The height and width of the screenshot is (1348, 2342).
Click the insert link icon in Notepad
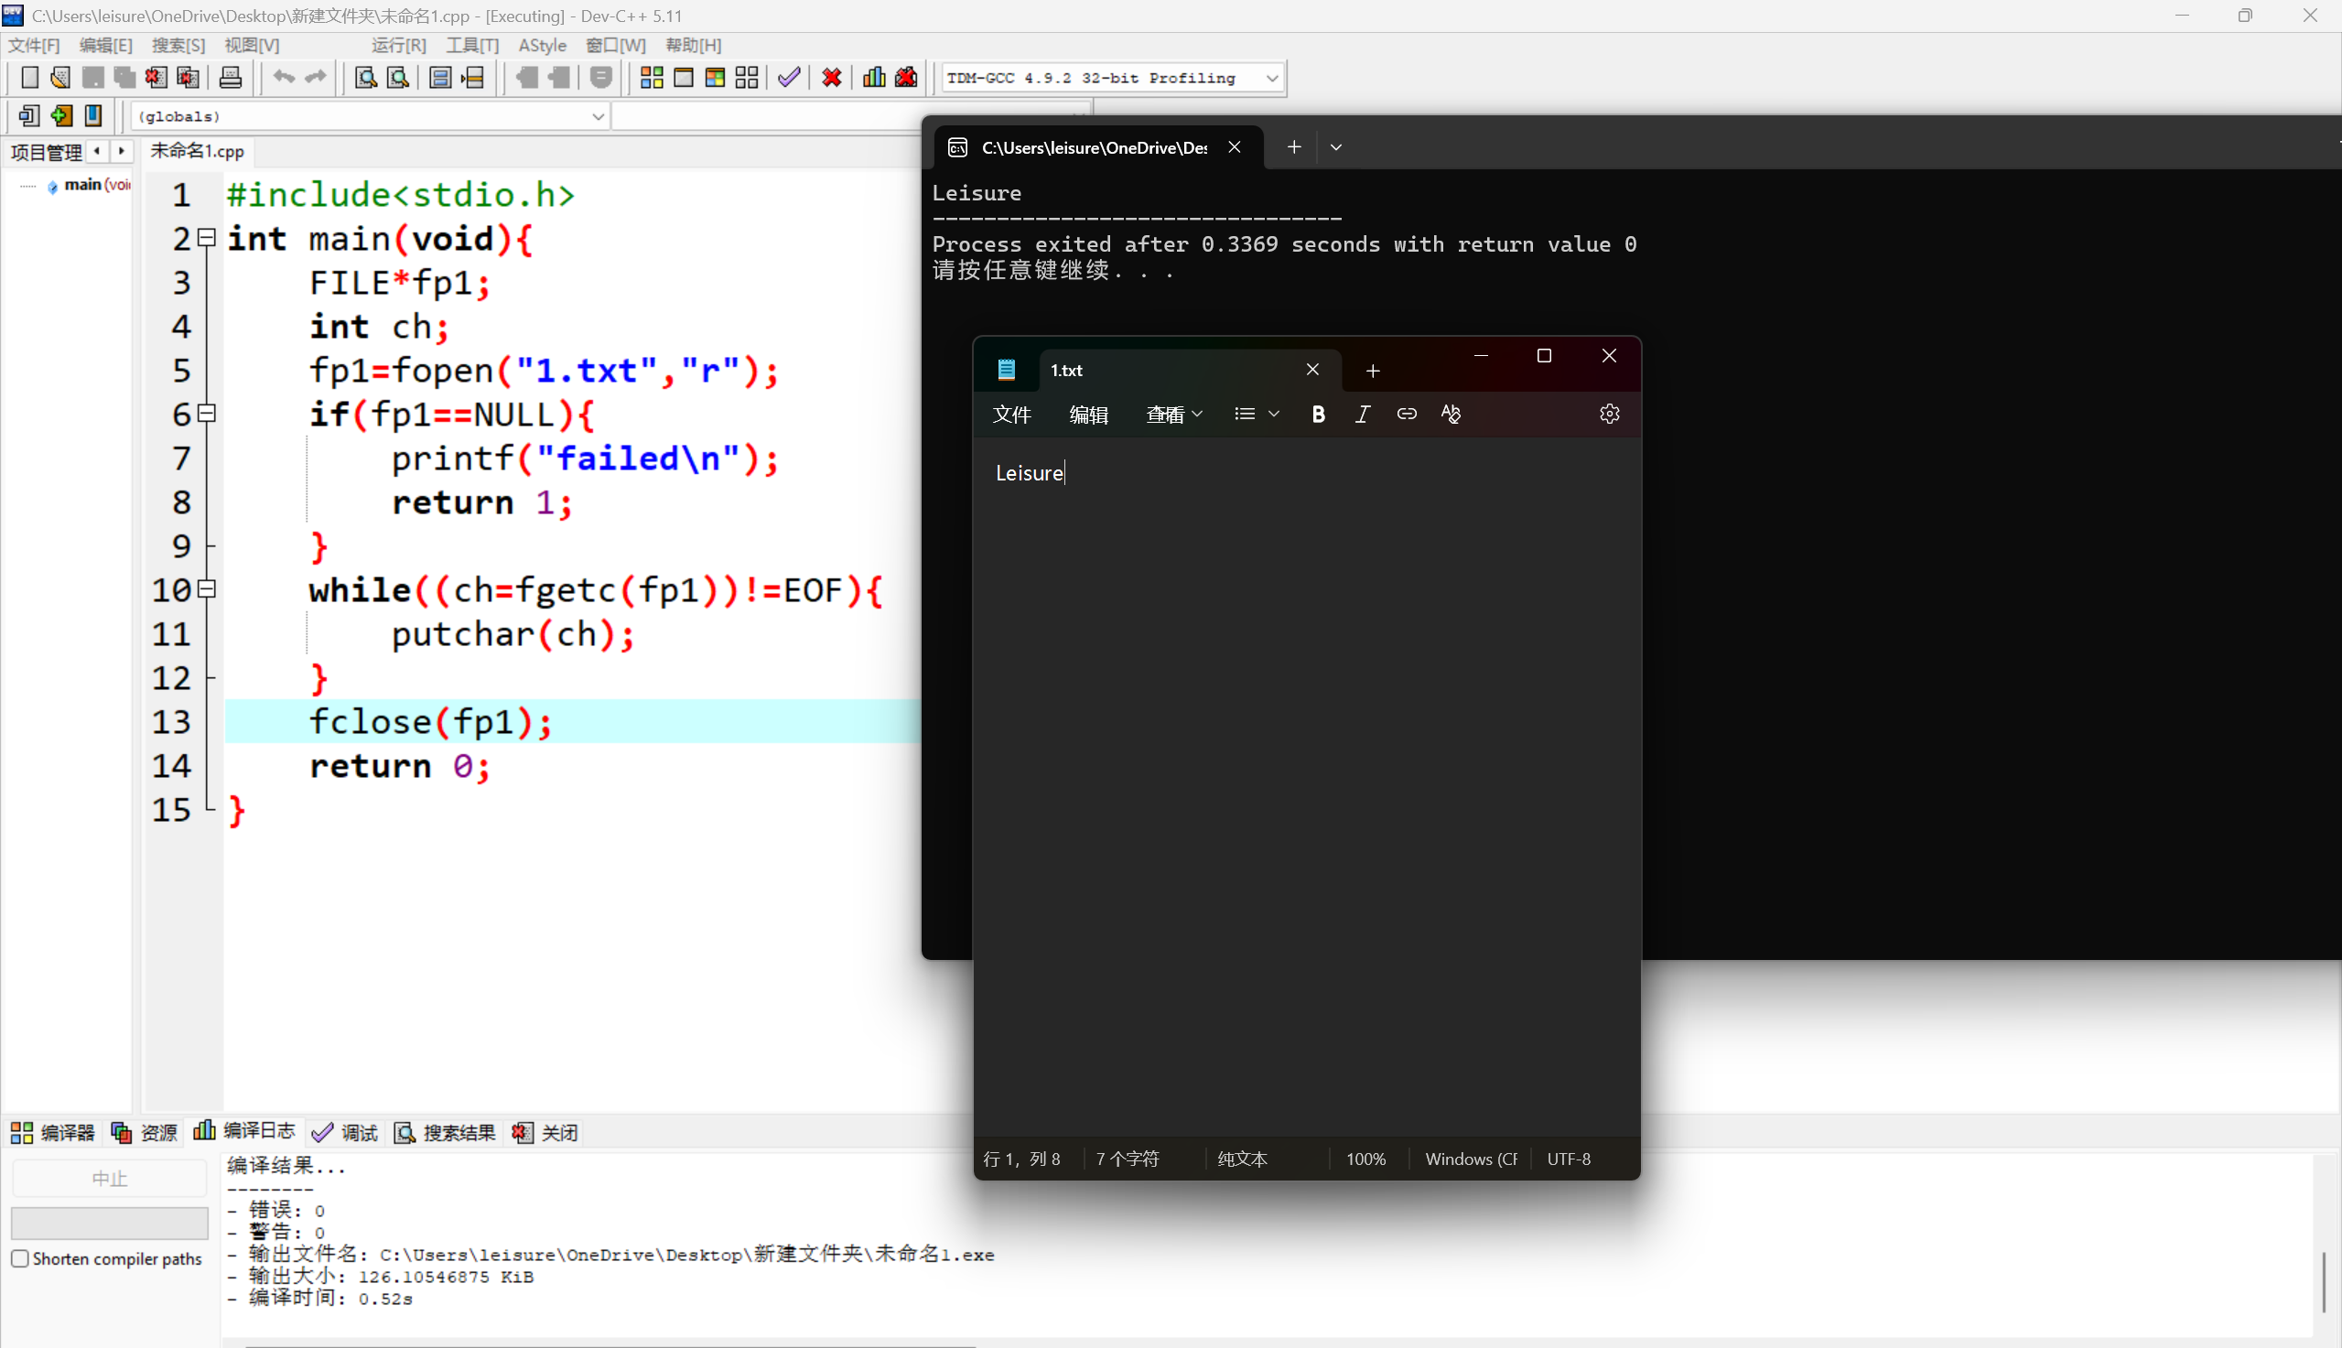(1406, 414)
